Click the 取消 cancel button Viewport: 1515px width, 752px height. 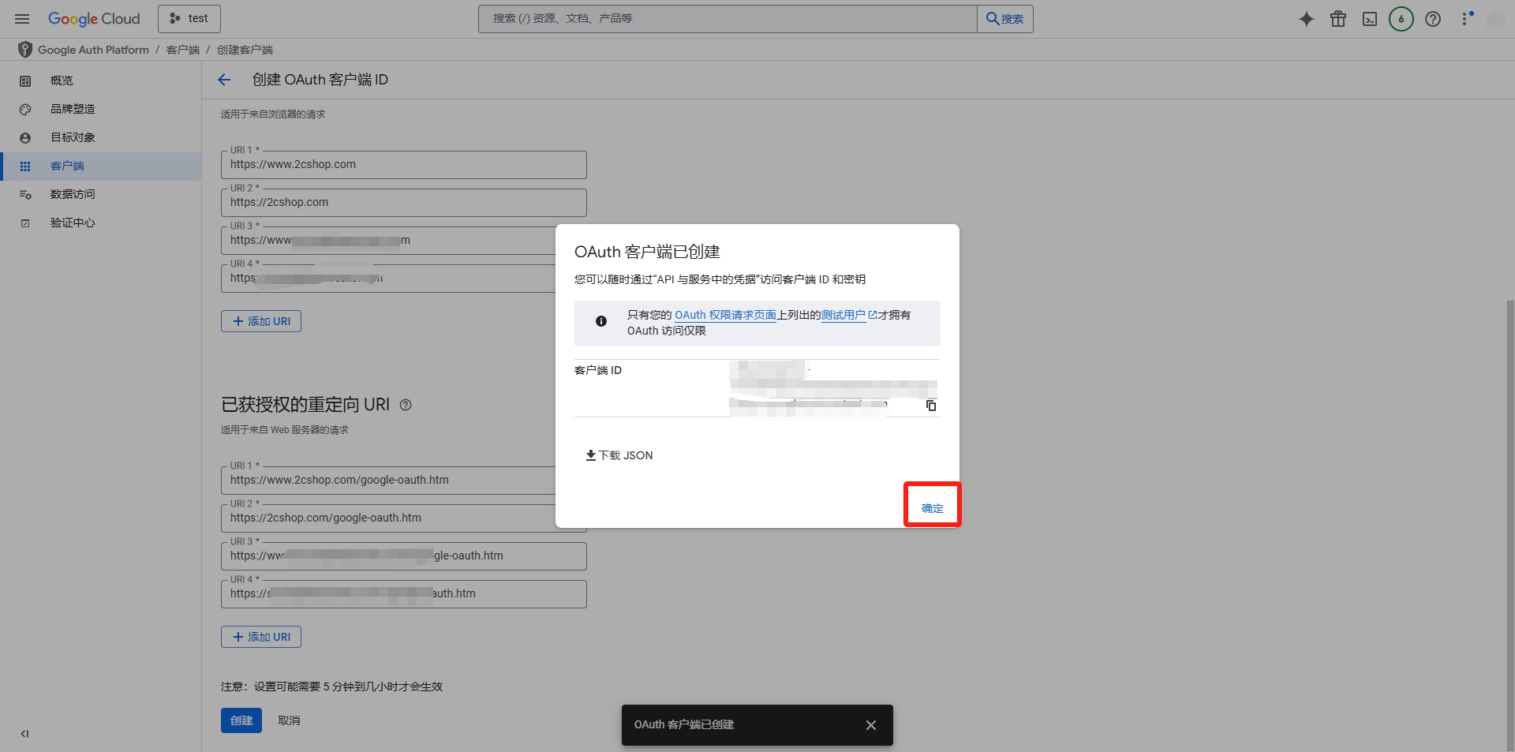[289, 720]
